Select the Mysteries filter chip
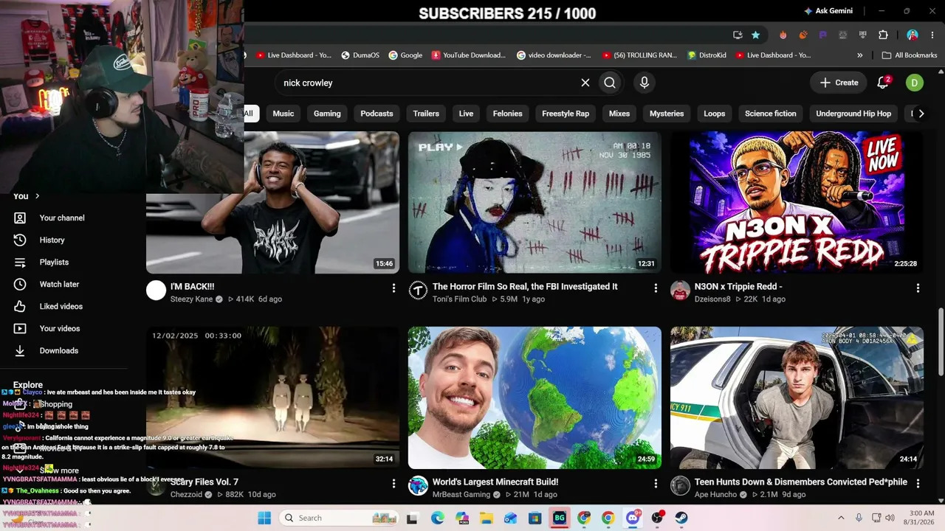The image size is (945, 531). point(667,114)
